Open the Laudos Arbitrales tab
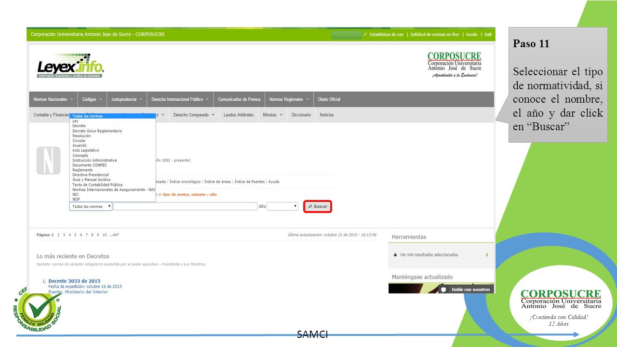Image resolution: width=617 pixels, height=347 pixels. coord(239,115)
